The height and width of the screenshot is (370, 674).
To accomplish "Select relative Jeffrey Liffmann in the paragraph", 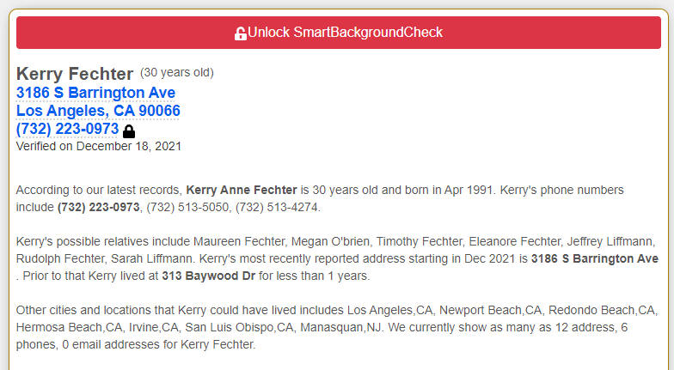I will 610,242.
